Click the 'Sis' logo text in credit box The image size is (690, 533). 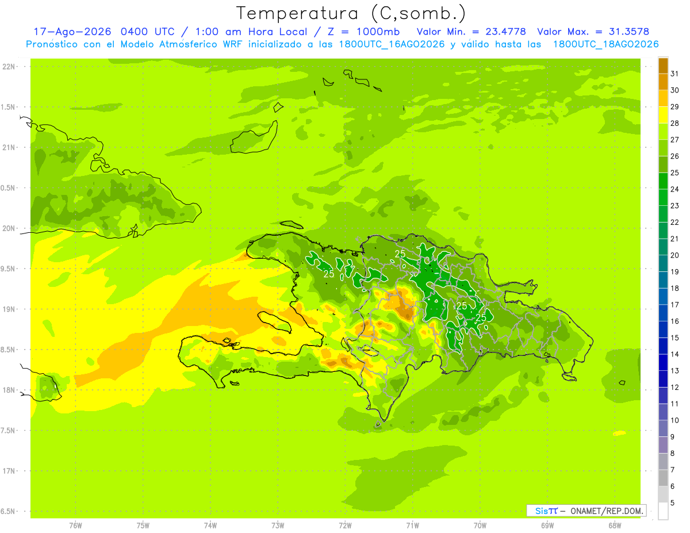tap(540, 511)
